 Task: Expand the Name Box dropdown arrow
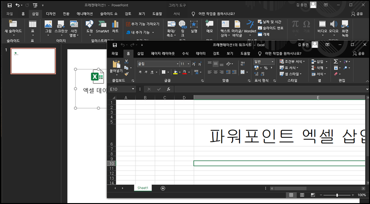point(133,89)
